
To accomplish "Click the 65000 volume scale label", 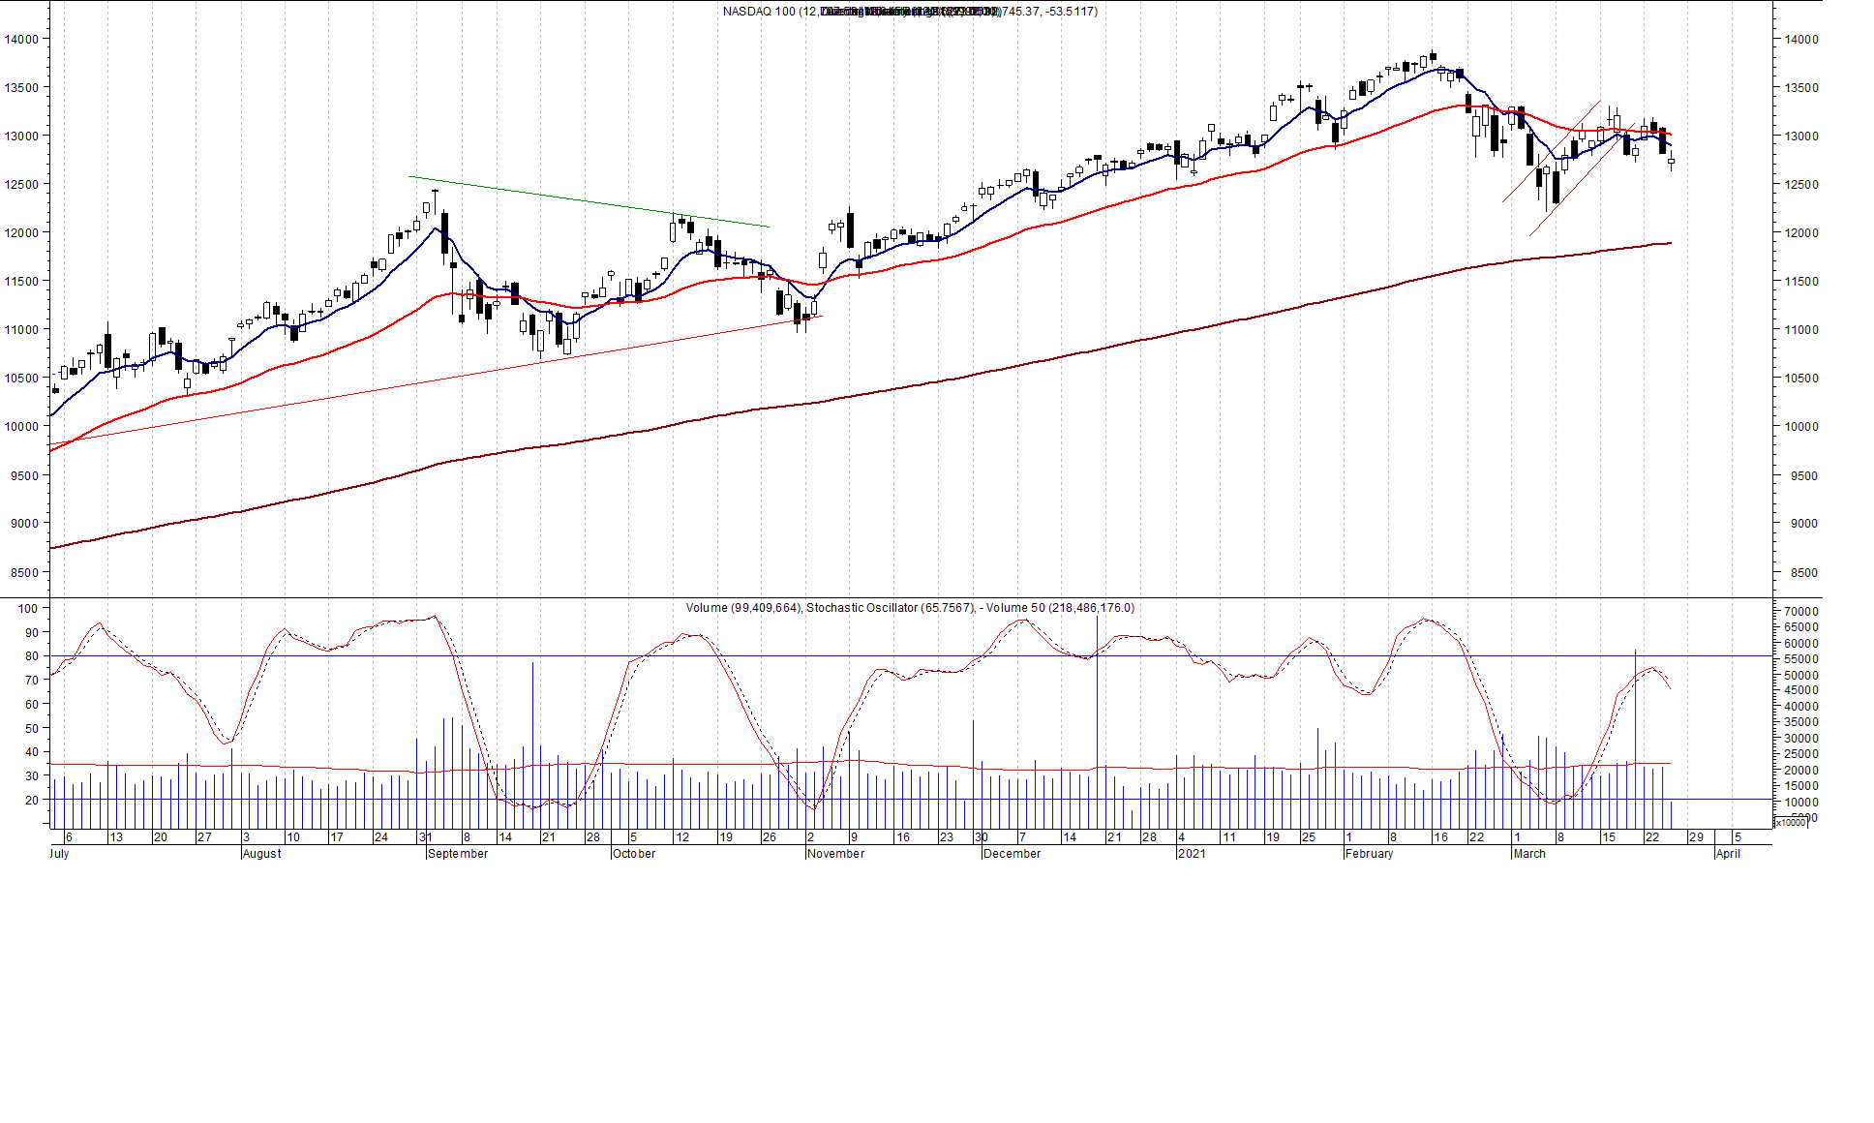I will [1802, 627].
